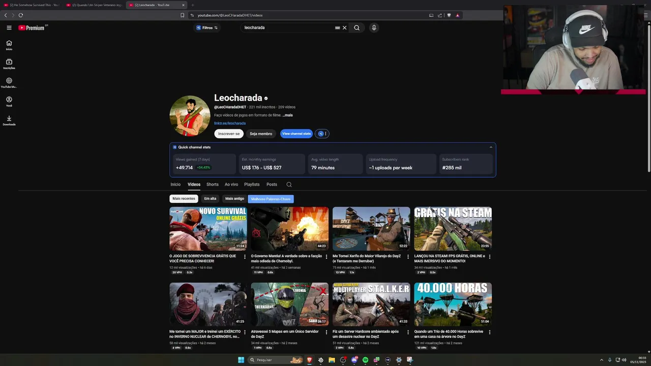Open a new browser tab
Screen dimensions: 651x366
[192, 5]
